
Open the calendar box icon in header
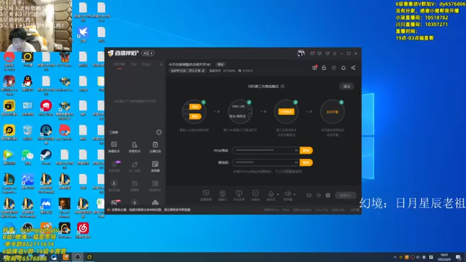[x=334, y=68]
